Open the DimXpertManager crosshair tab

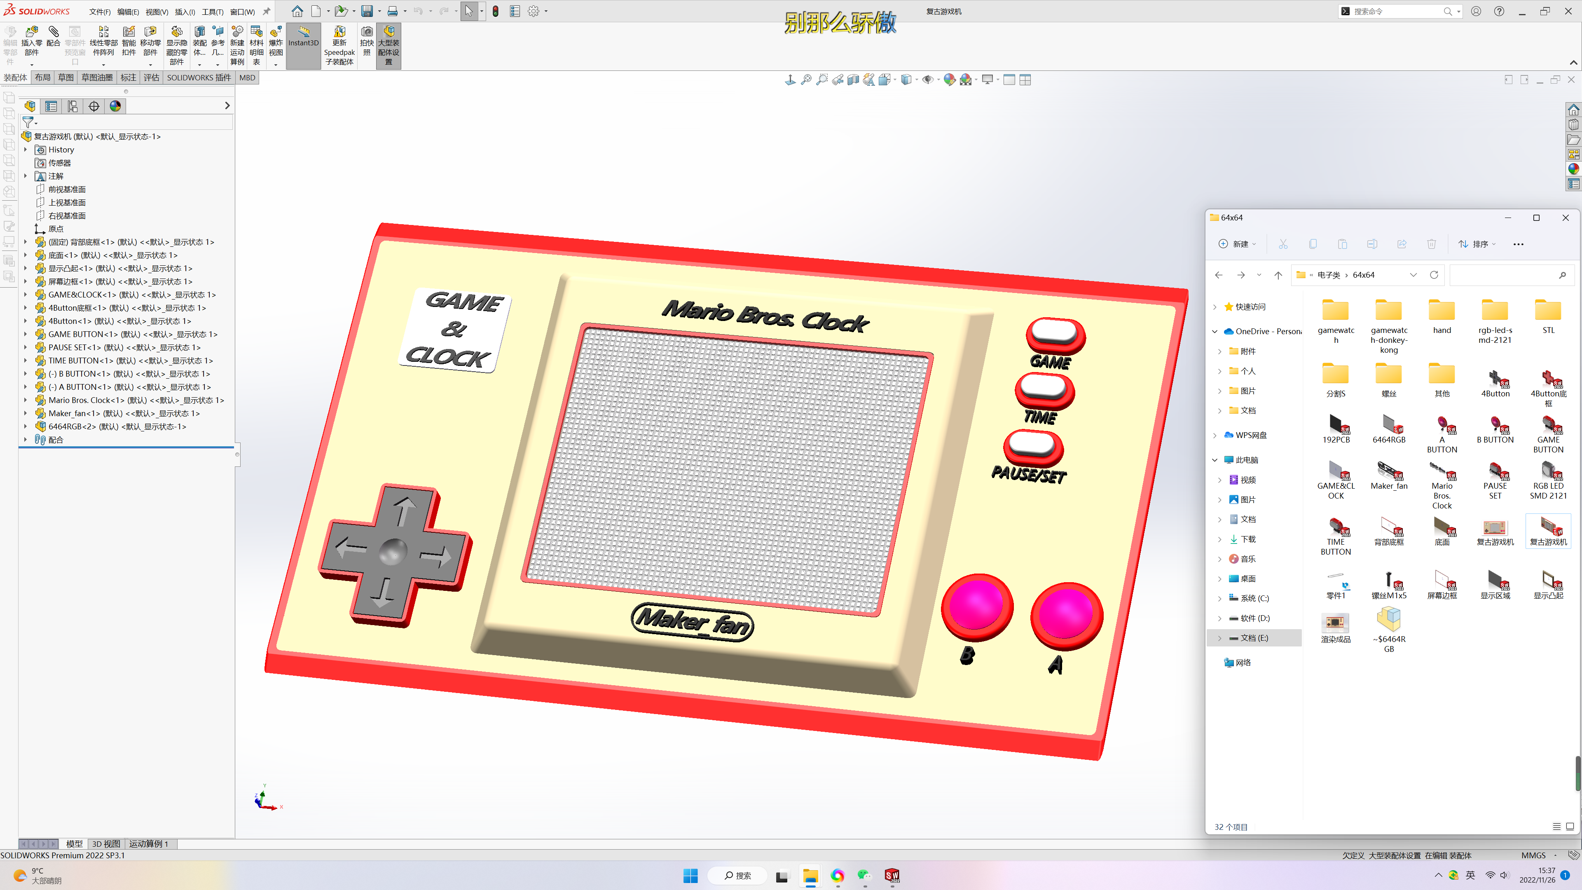tap(94, 106)
